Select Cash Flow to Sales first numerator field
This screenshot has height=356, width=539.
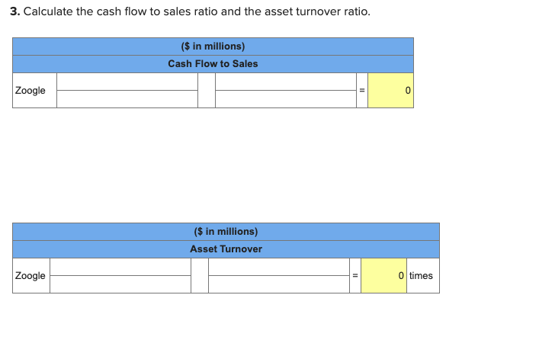127,82
